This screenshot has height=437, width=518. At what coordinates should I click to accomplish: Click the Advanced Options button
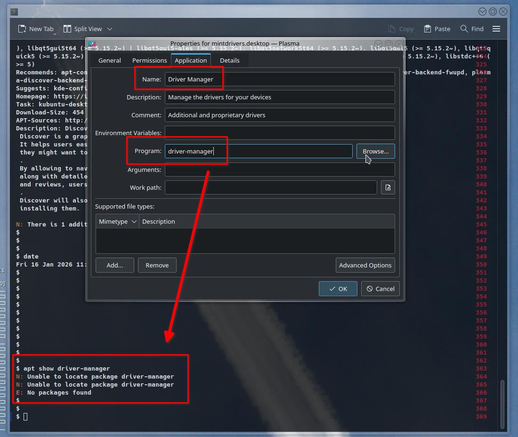click(x=365, y=265)
